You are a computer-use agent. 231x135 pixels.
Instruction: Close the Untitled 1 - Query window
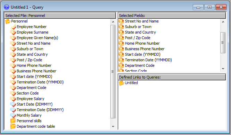pyautogui.click(x=221, y=7)
